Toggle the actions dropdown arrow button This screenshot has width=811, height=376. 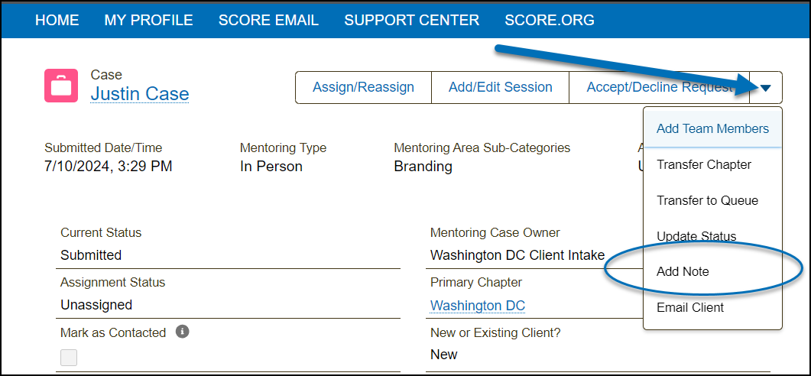click(x=766, y=88)
